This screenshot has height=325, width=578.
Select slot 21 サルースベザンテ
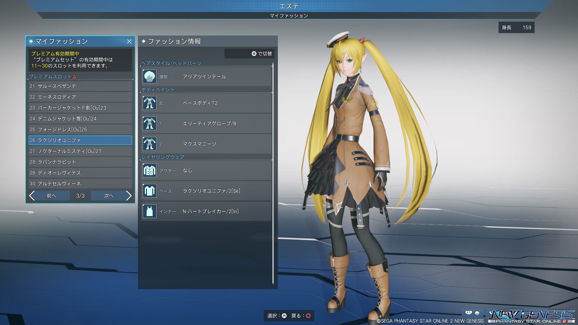click(x=80, y=86)
